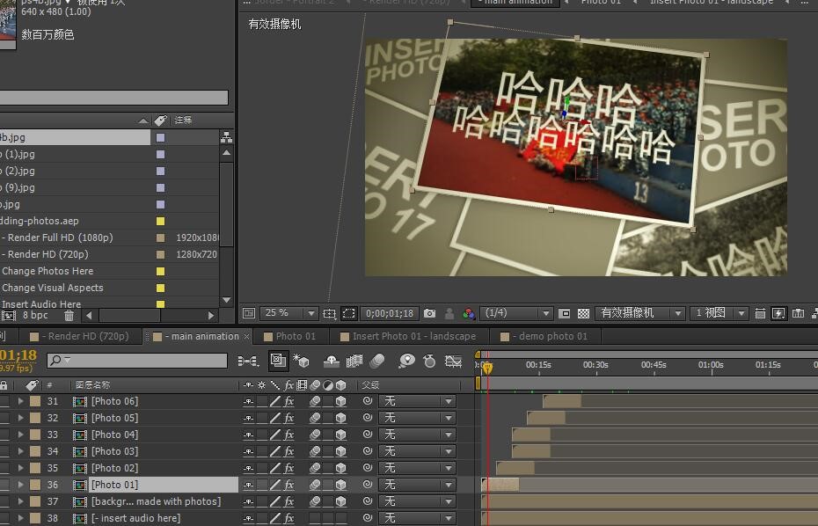Open grid and guide options icon
Viewport: 818px width, 526px height.
point(329,313)
